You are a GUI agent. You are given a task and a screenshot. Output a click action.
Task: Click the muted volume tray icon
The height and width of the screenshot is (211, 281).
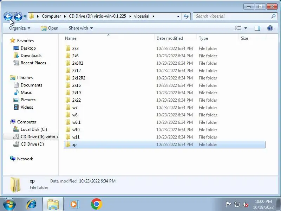pos(245,204)
